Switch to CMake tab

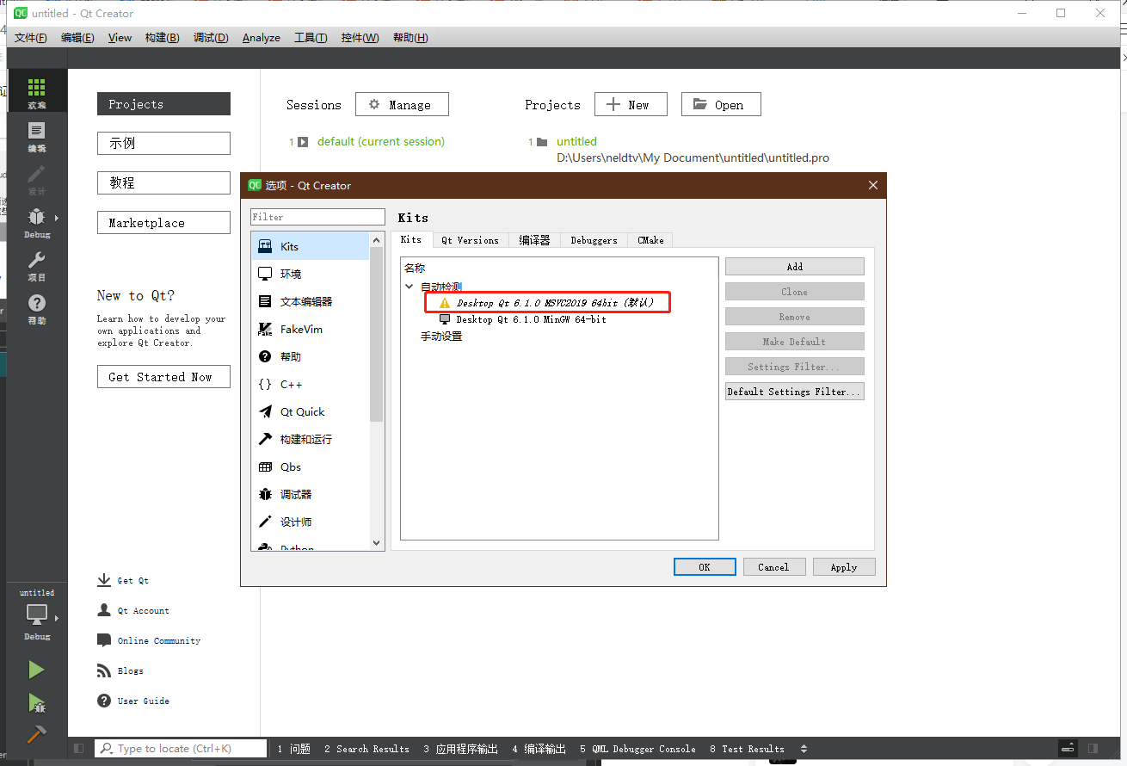point(650,240)
